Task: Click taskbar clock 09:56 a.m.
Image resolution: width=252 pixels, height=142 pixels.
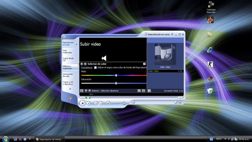Action: click(244, 139)
